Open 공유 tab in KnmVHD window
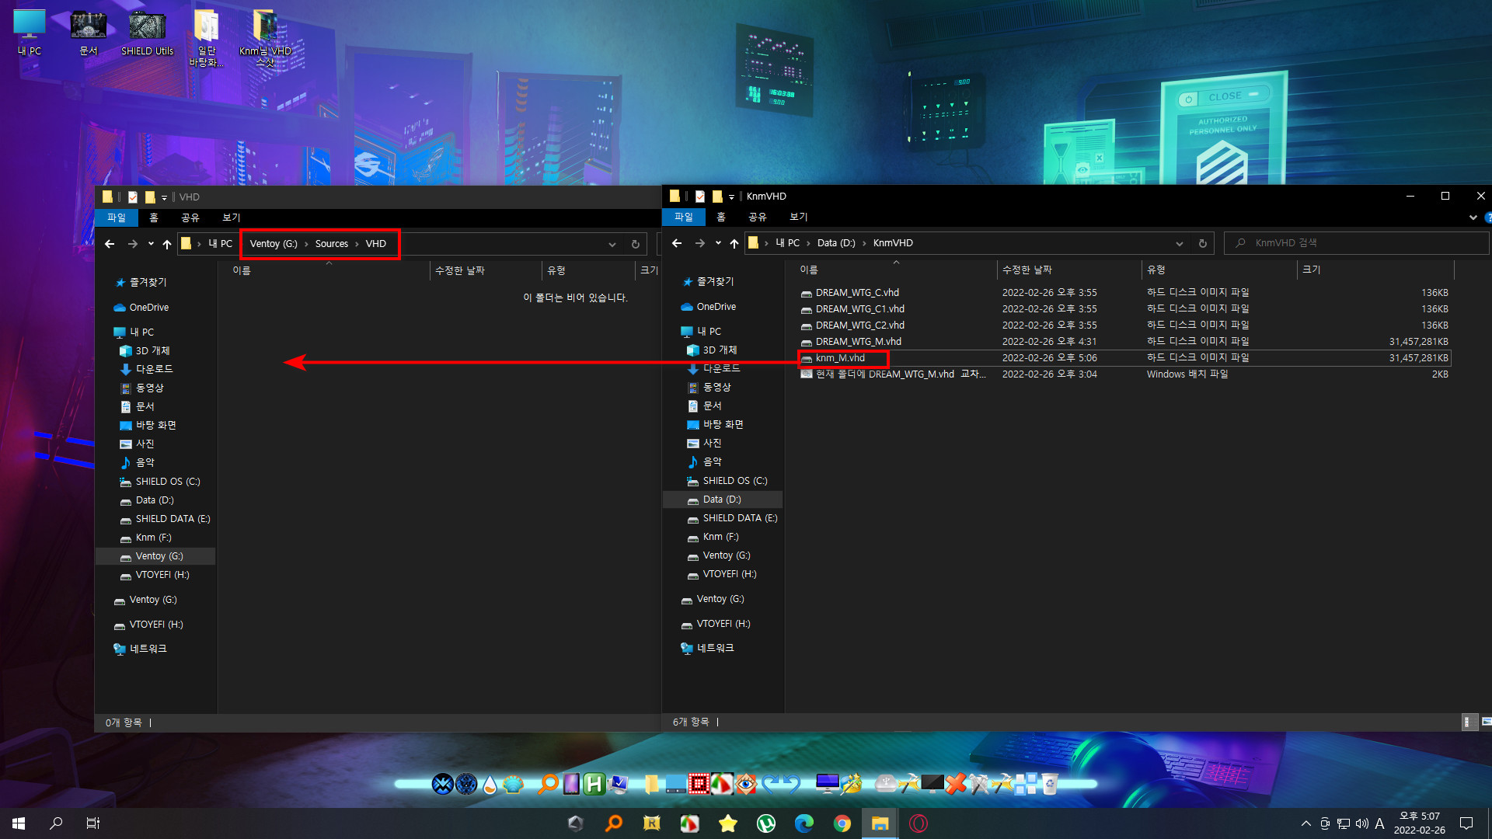Image resolution: width=1492 pixels, height=839 pixels. [758, 217]
